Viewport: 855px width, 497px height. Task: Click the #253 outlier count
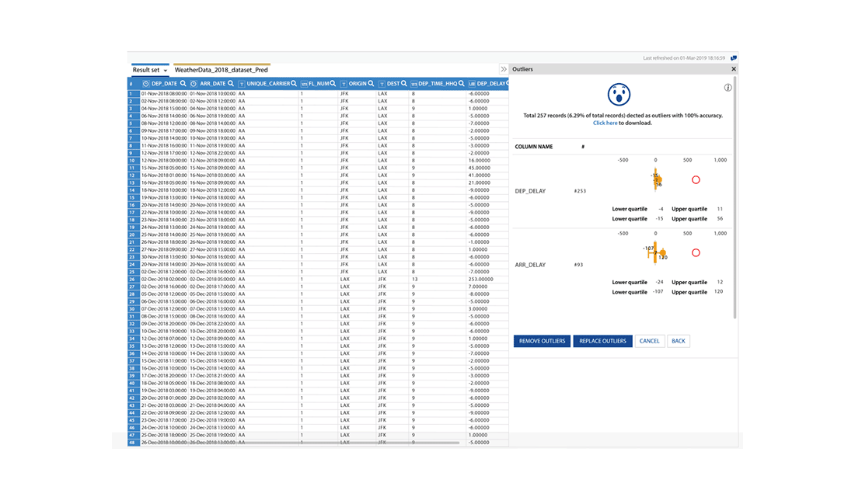coord(580,191)
